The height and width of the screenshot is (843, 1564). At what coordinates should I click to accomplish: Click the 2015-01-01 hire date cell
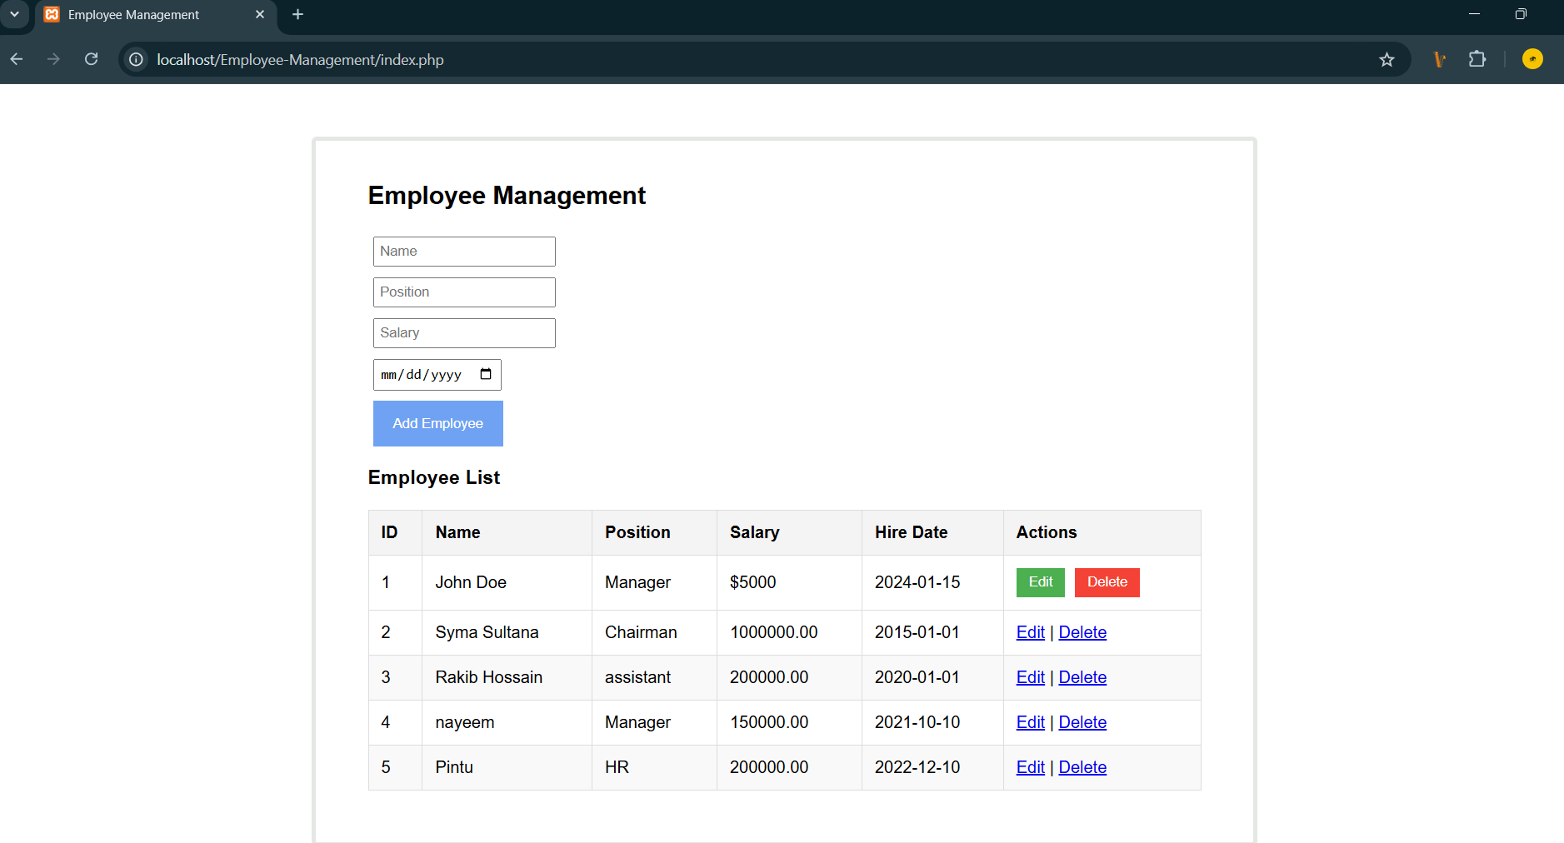coord(932,632)
